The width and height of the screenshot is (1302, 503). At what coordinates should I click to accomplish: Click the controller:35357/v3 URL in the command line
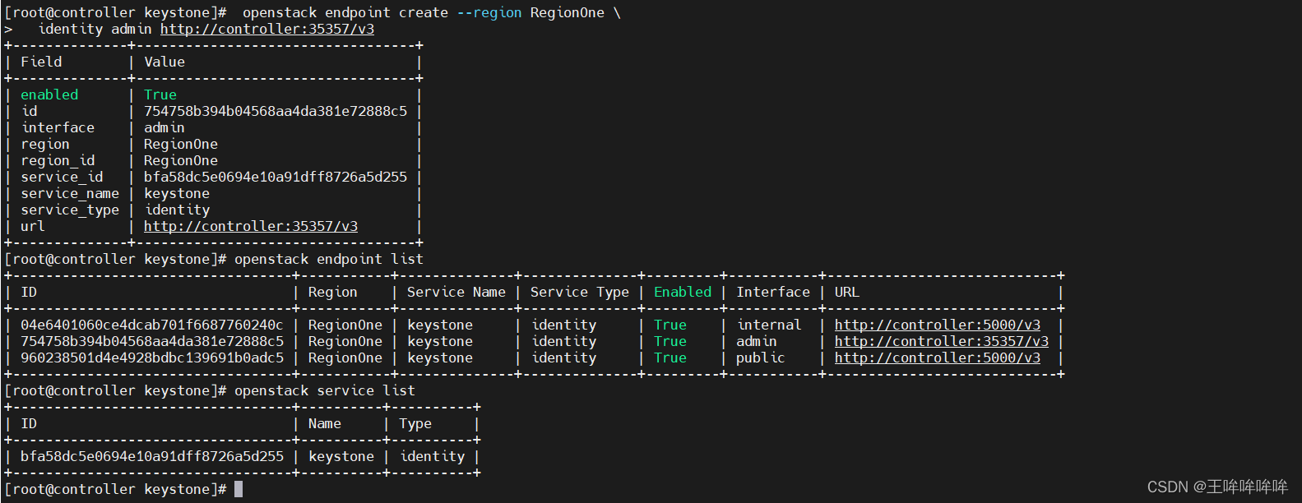(267, 29)
